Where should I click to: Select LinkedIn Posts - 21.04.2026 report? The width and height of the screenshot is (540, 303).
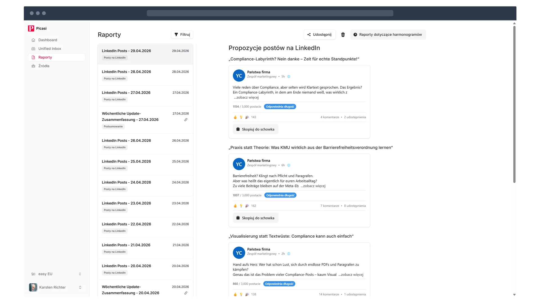pos(145,248)
